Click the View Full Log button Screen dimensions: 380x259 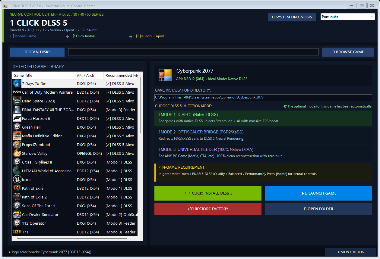point(351,252)
